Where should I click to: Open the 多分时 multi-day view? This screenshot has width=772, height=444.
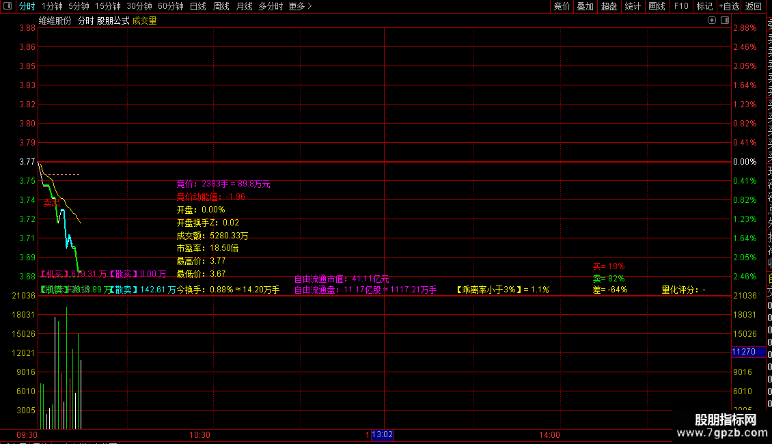coord(271,6)
